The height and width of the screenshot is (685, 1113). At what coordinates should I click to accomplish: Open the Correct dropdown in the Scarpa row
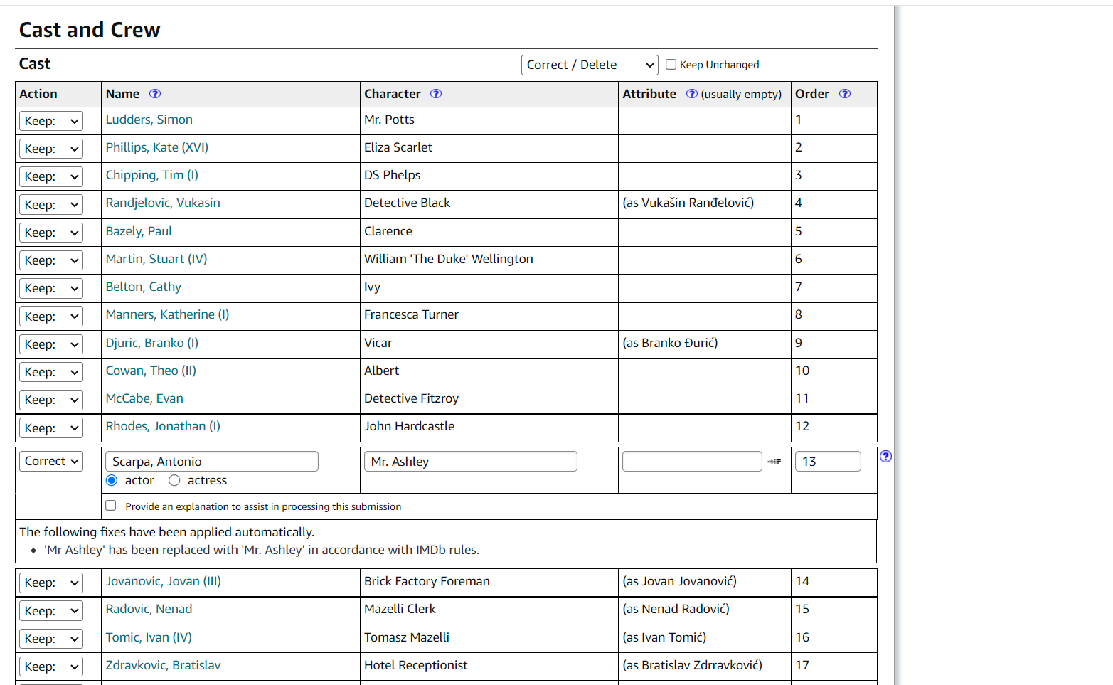(x=50, y=461)
